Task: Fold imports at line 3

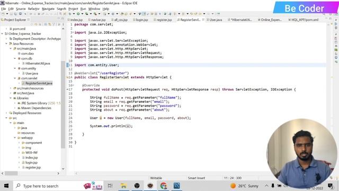Action: click(x=73, y=32)
